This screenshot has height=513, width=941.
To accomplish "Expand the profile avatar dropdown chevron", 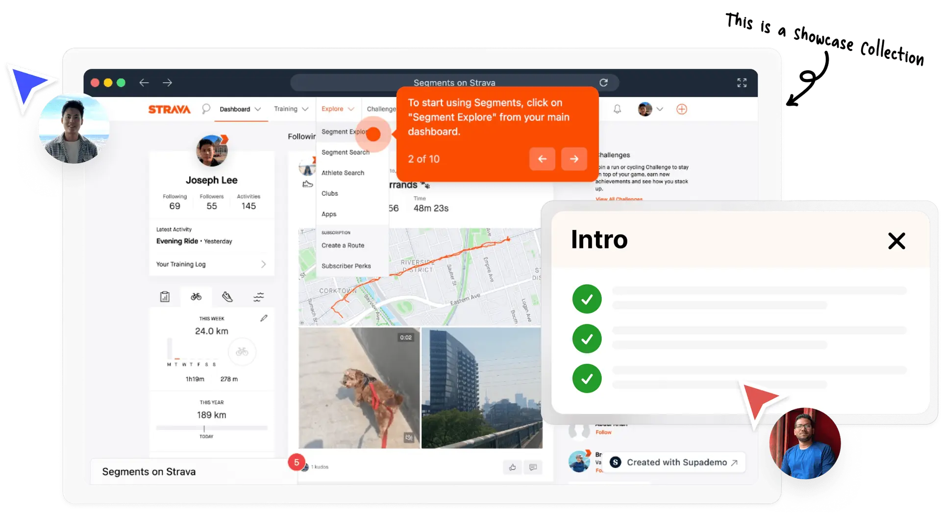I will click(660, 109).
